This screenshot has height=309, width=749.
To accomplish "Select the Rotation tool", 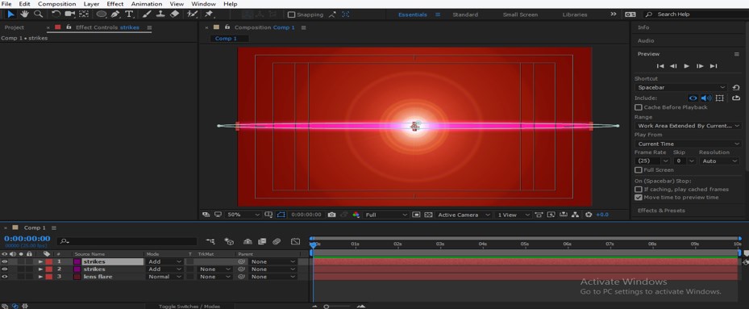I will point(56,15).
